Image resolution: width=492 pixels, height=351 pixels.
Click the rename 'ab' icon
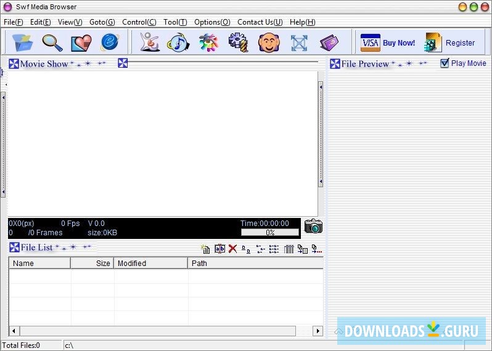click(x=219, y=249)
